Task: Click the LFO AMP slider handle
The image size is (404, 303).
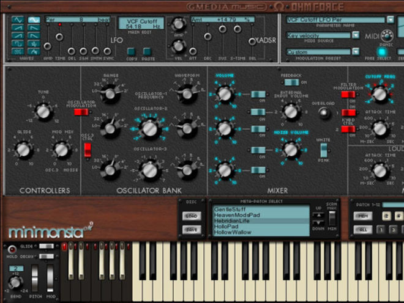Action: (47, 46)
